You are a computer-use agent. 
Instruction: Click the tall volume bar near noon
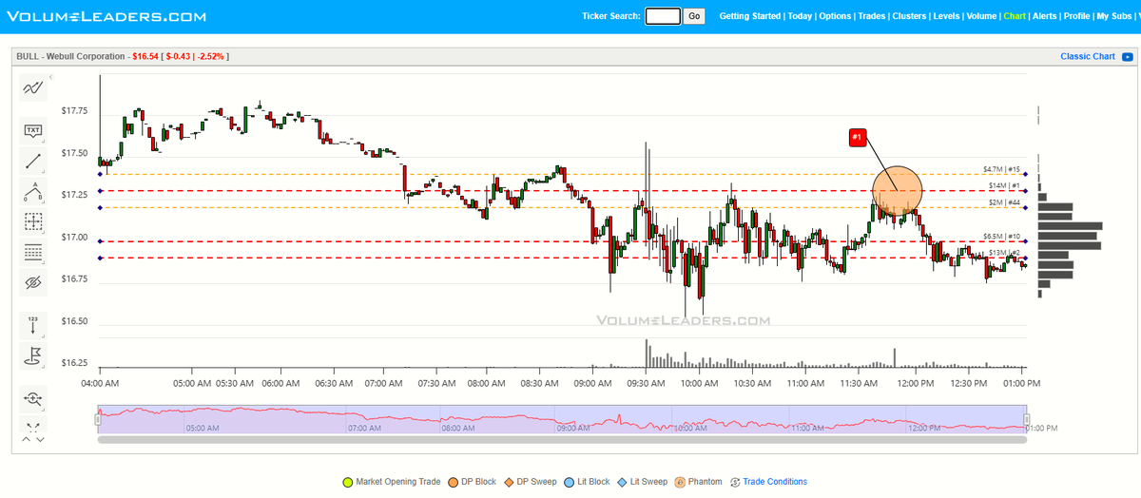click(x=895, y=357)
